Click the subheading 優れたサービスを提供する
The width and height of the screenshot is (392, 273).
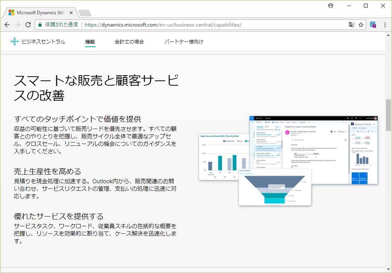[x=59, y=216]
